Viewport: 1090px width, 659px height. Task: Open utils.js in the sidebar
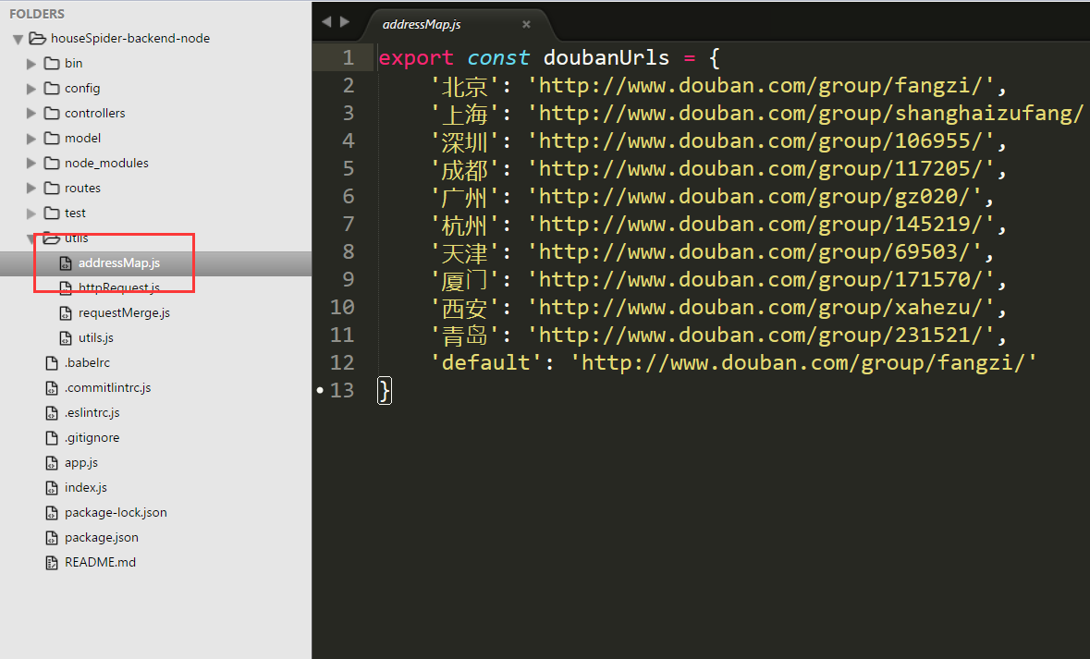coord(96,338)
